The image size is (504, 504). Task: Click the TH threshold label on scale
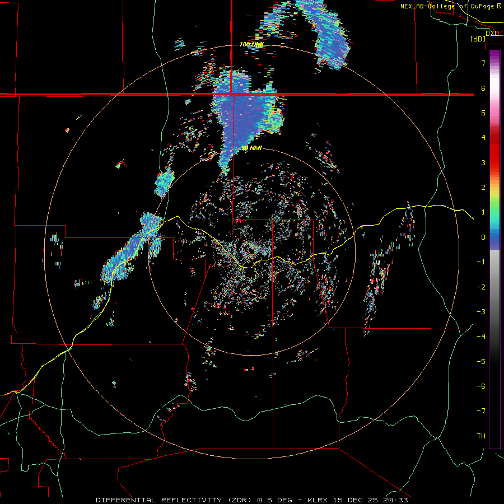(x=481, y=436)
